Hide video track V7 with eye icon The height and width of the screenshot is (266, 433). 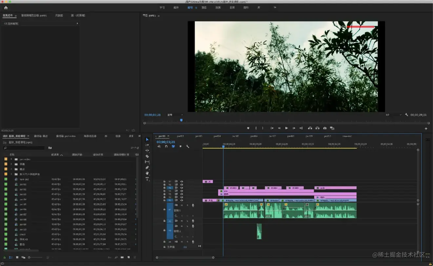tap(182, 181)
